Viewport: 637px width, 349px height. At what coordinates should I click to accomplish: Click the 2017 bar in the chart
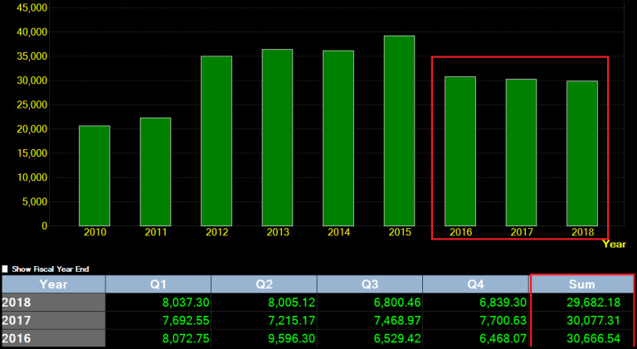tap(521, 153)
